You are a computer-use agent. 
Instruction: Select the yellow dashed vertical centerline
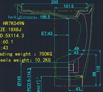[54, 48]
